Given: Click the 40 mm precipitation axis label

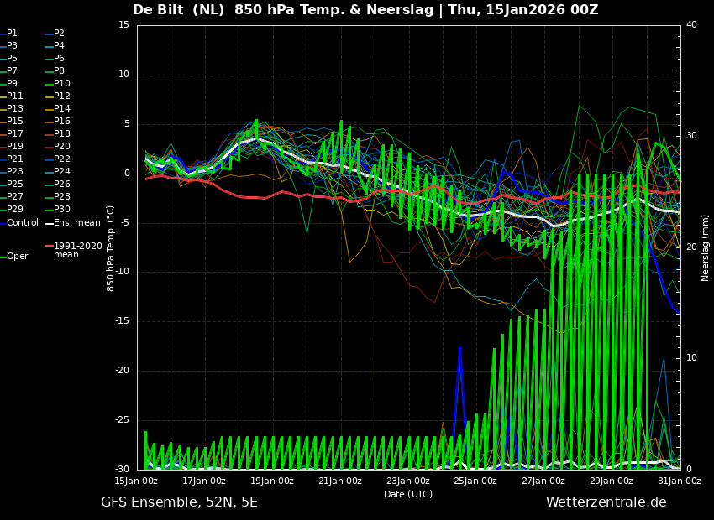Looking at the screenshot, I should (691, 24).
